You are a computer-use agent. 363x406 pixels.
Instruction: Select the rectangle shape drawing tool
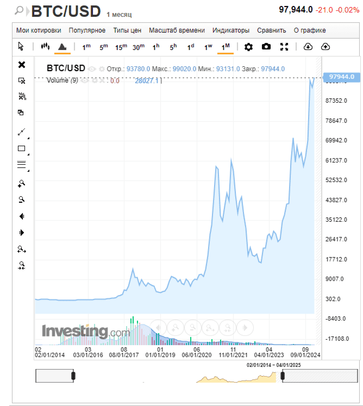[x=22, y=148]
